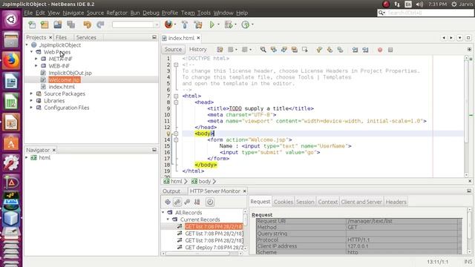475x267 pixels.
Task: Click the Debug Project toolbar icon
Action: pos(229,24)
